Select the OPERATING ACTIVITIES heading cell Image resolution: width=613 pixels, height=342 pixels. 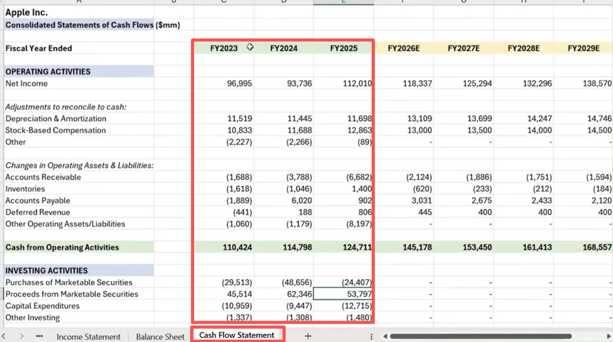point(79,72)
